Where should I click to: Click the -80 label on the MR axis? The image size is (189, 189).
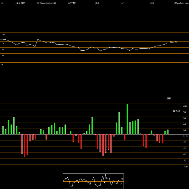pos(184,161)
